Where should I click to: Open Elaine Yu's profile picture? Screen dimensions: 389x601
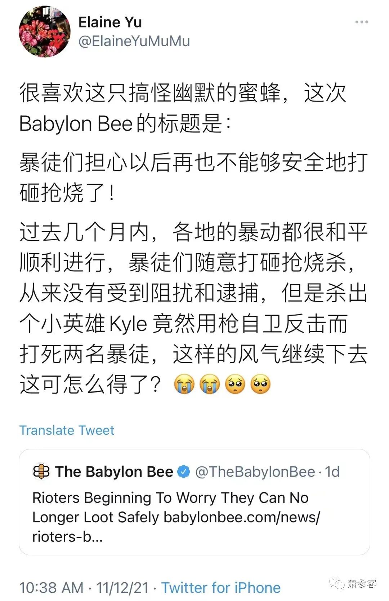tap(45, 31)
